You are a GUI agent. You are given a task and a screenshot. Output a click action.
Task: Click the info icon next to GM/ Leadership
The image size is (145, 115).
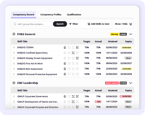click(x=14, y=83)
